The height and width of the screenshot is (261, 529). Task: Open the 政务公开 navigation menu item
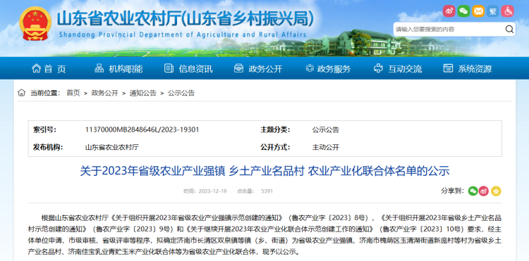coord(265,69)
